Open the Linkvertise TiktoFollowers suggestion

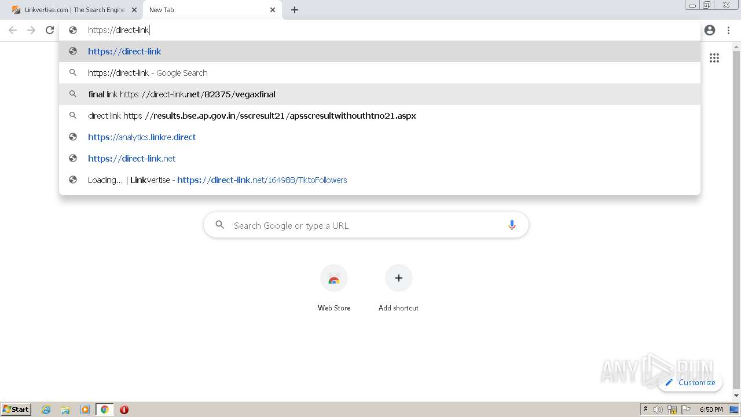click(x=380, y=180)
